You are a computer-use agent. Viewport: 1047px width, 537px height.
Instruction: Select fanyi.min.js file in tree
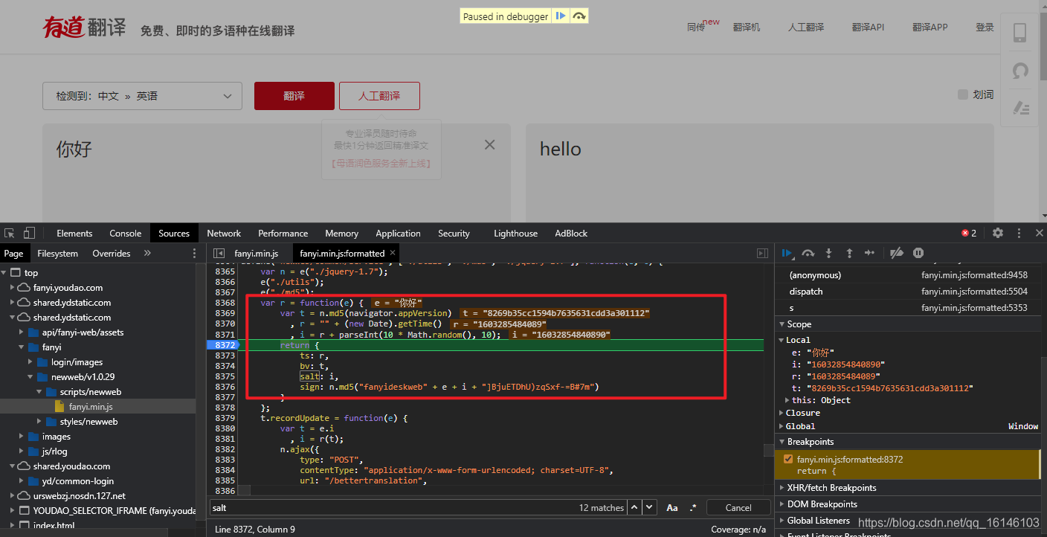tap(91, 407)
